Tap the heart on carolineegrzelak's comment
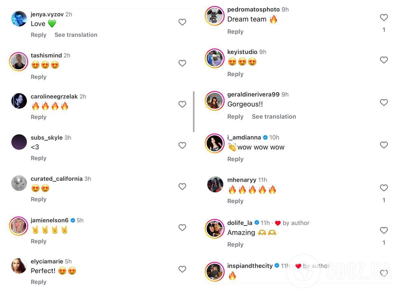The height and width of the screenshot is (293, 398). [x=182, y=104]
